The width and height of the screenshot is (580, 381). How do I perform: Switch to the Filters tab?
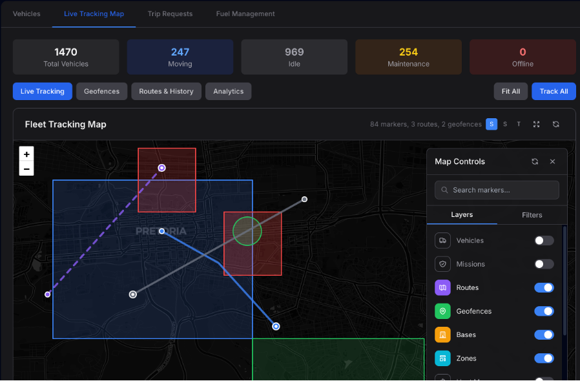[x=532, y=214]
